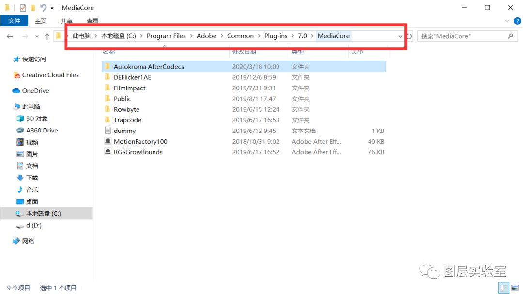This screenshot has height=294, width=523.
Task: Go up one folder level arrow
Action: (47, 36)
